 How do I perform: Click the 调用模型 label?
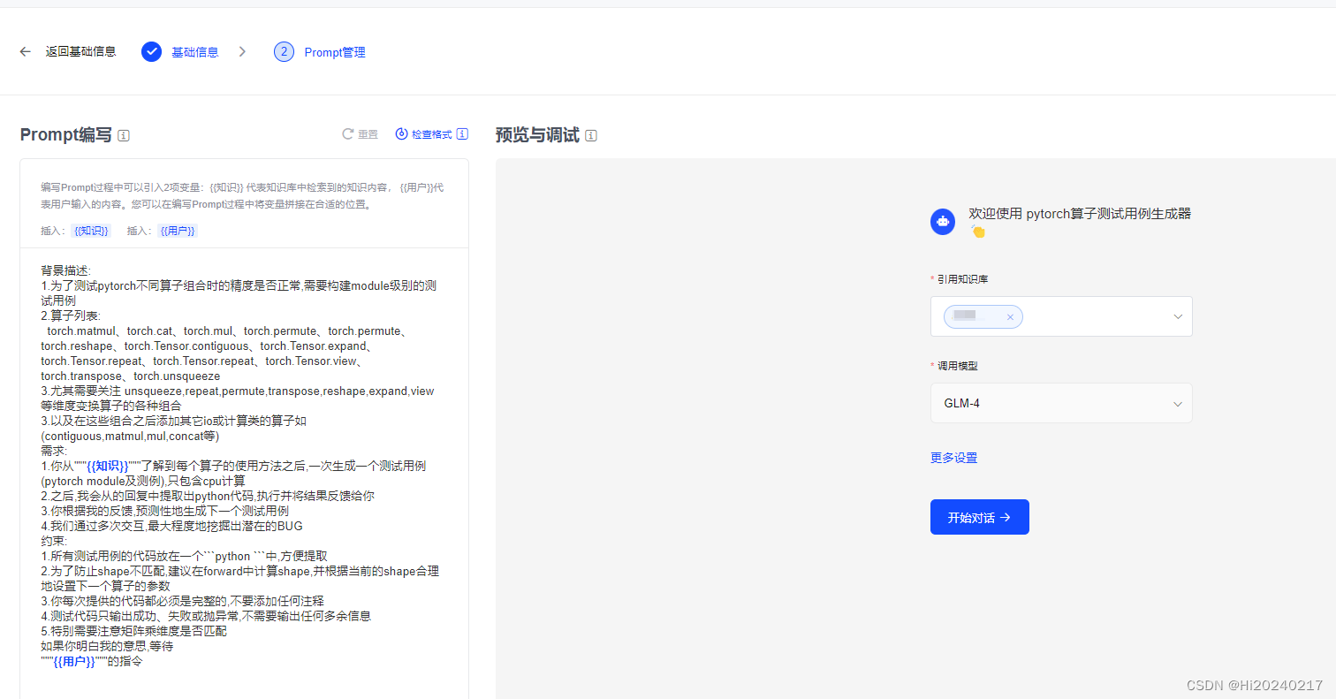coord(957,366)
